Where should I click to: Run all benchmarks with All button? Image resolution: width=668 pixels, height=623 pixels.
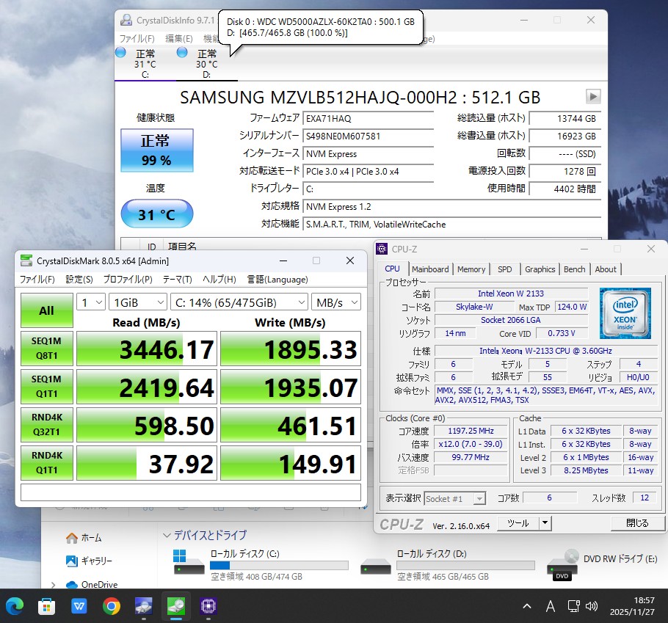pos(46,310)
